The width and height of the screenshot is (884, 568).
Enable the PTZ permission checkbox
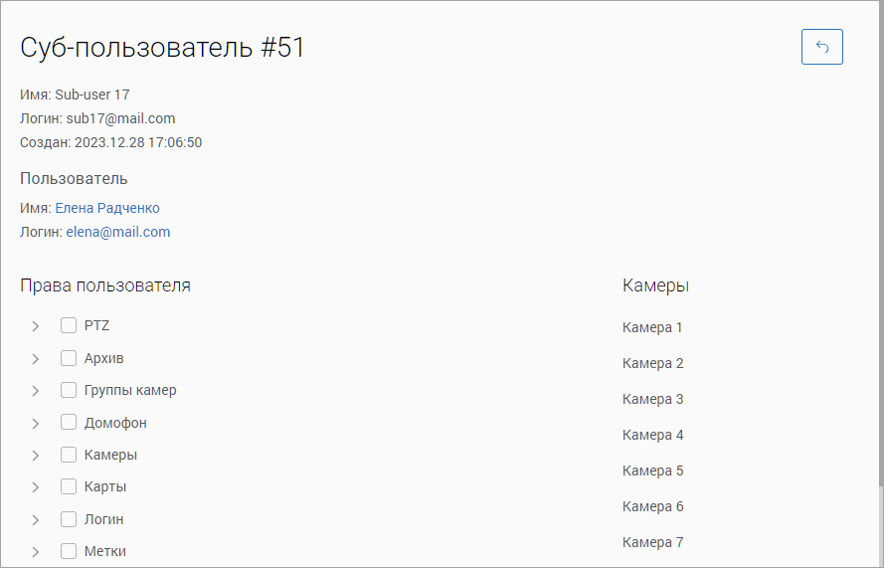tap(69, 325)
